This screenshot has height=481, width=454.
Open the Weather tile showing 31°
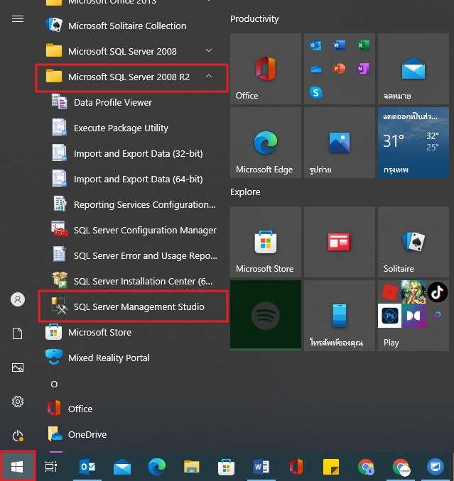[414, 143]
